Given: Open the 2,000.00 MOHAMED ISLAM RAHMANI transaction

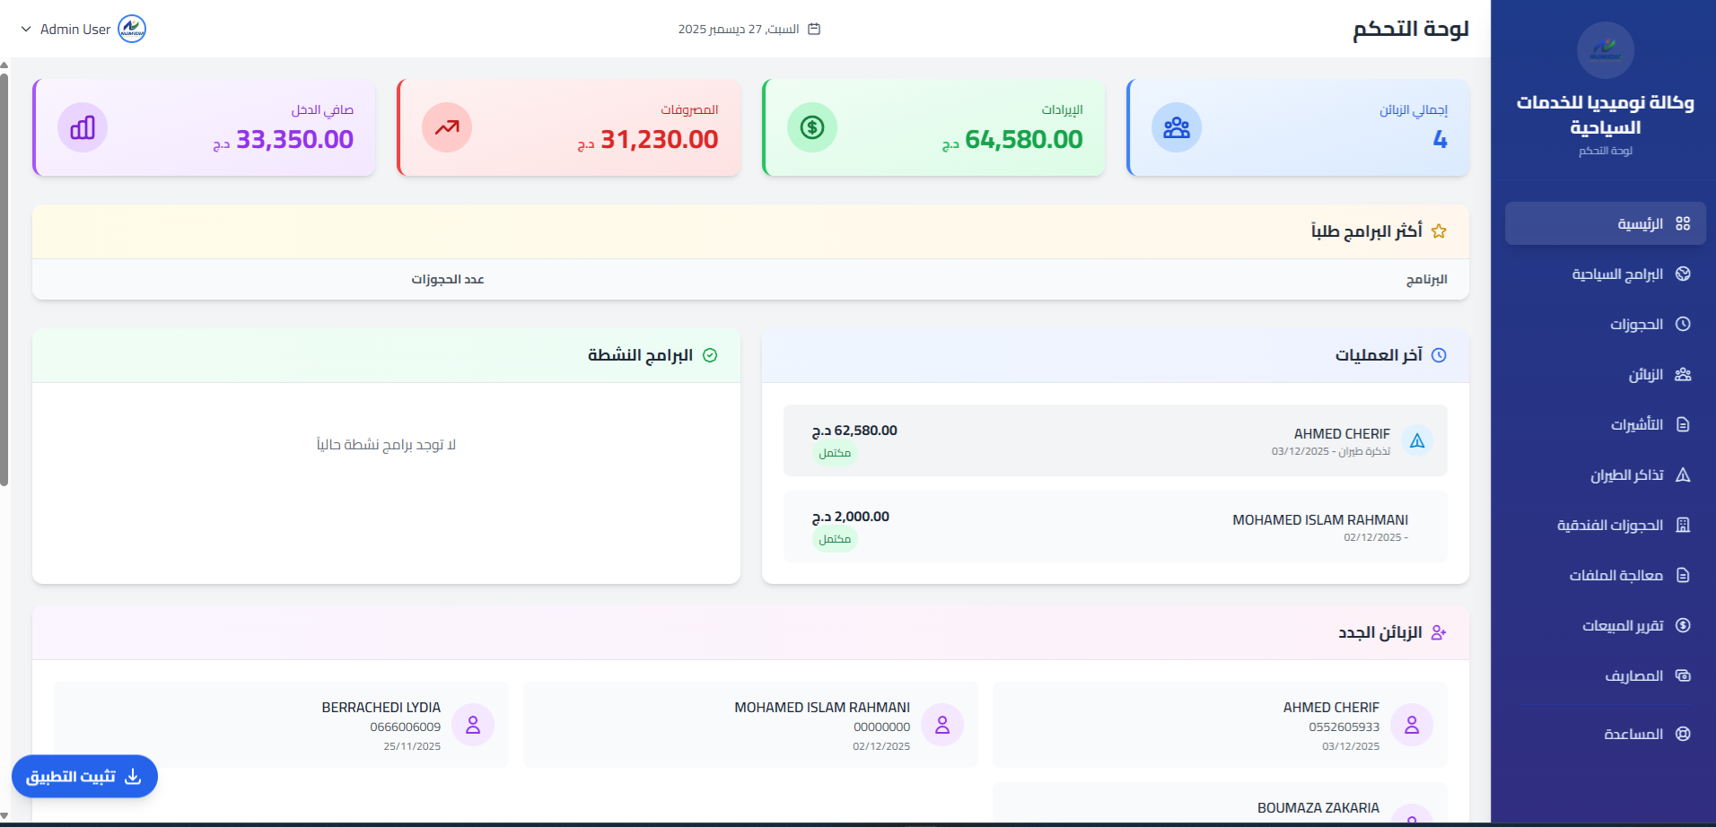Looking at the screenshot, I should coord(1115,527).
